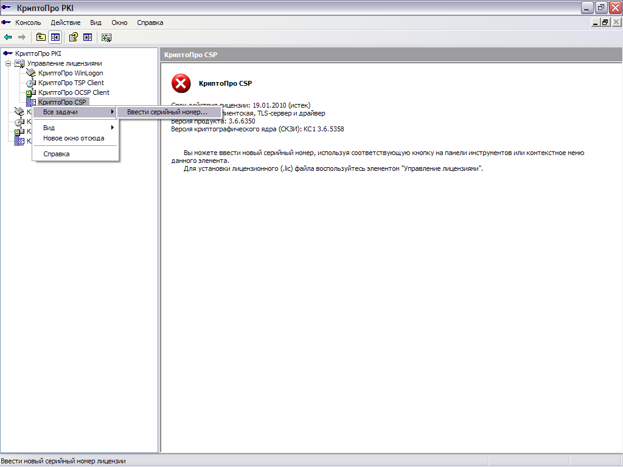
Task: Select the Управление лицензиями tree item
Action: (64, 63)
